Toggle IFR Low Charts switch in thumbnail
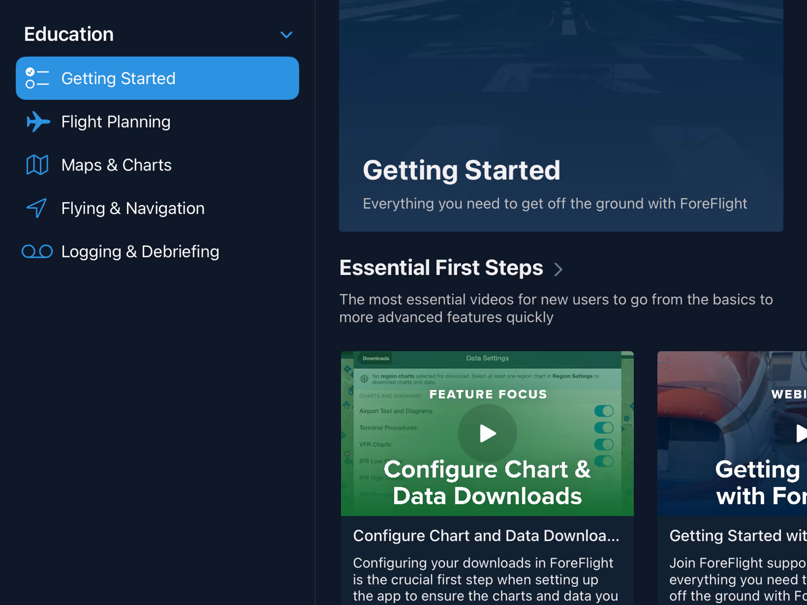The height and width of the screenshot is (605, 807). (604, 461)
